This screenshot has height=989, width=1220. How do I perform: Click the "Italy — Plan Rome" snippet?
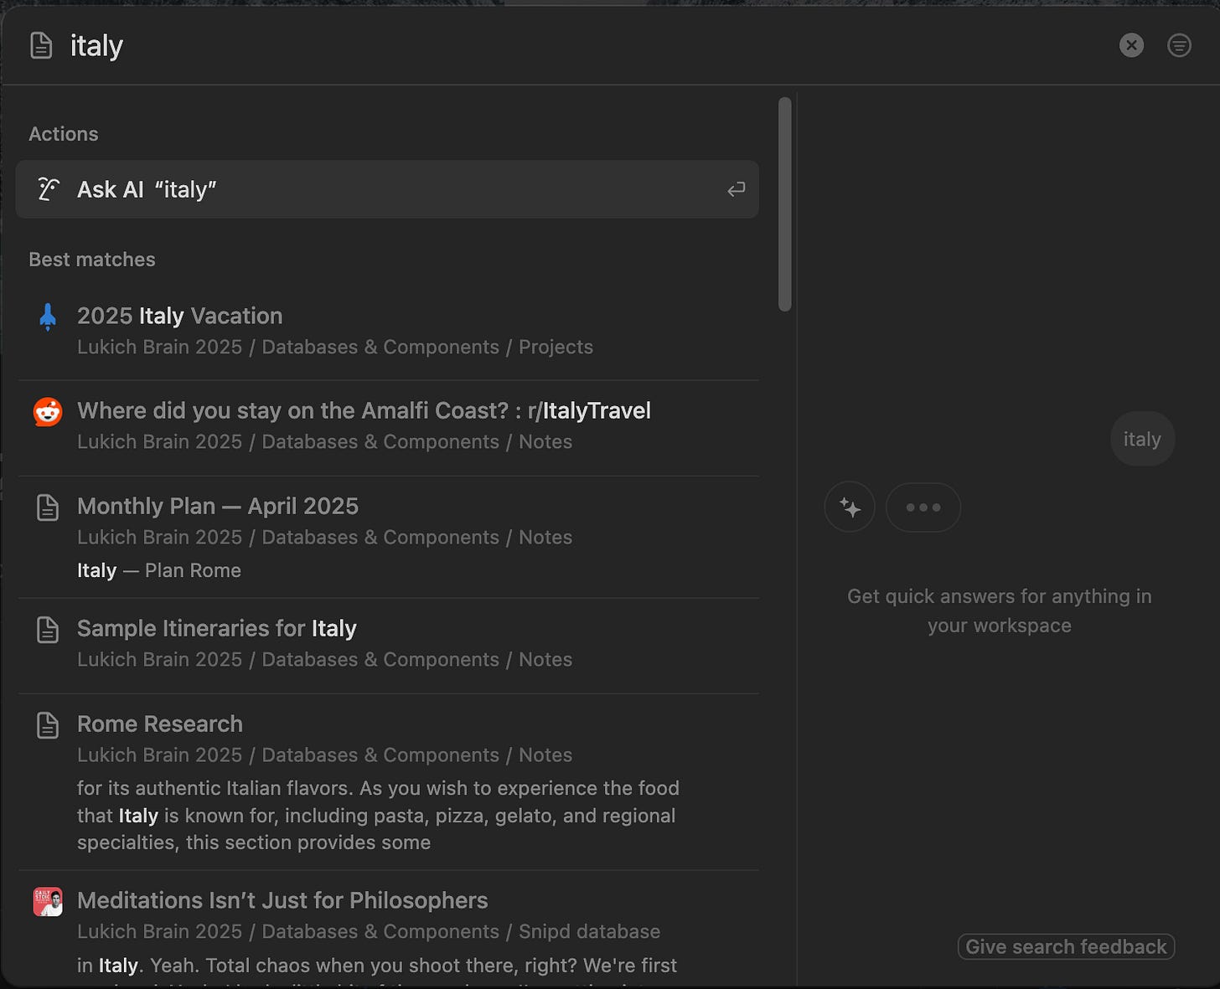(159, 570)
